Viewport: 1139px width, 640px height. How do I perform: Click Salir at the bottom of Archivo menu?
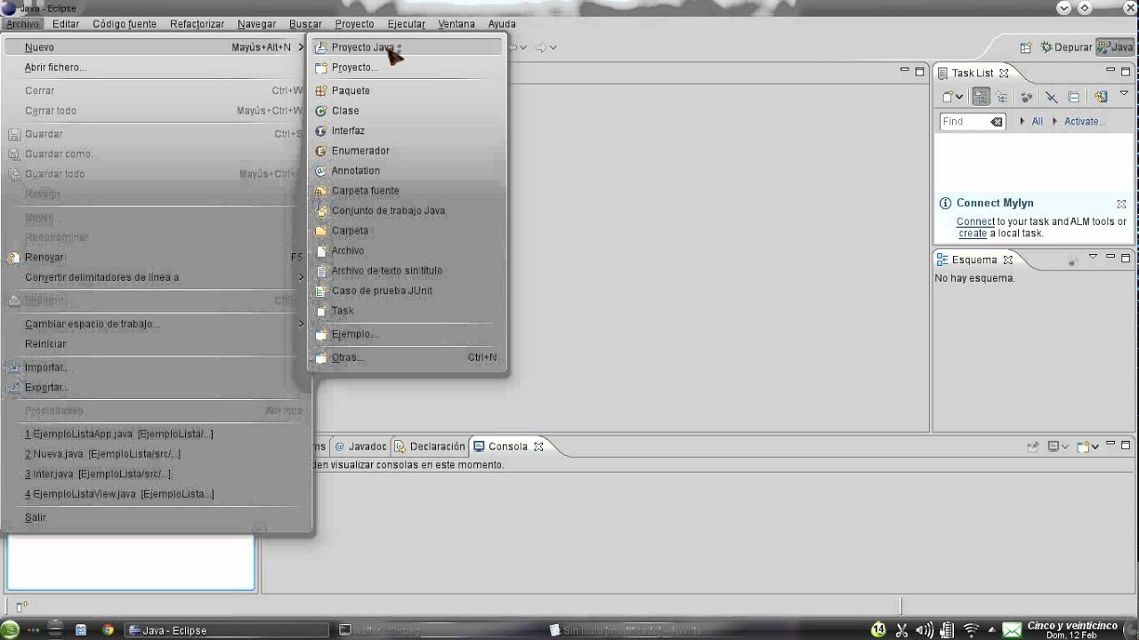click(156, 517)
